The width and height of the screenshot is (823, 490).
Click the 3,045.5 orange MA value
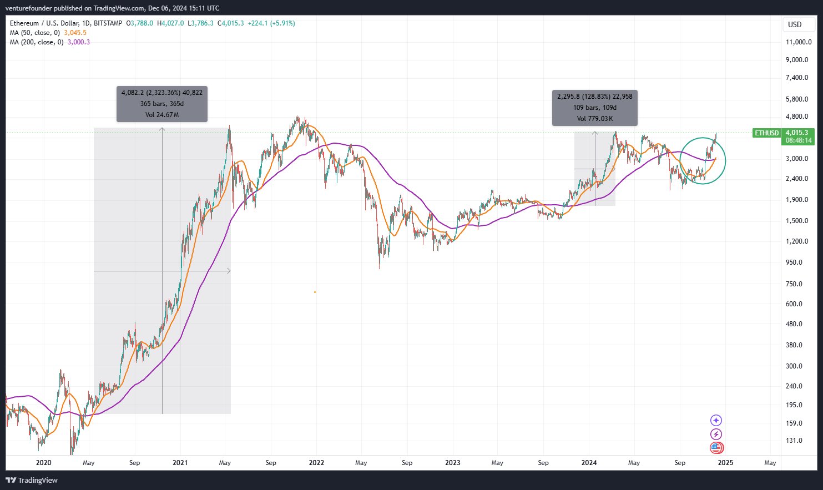pos(75,33)
